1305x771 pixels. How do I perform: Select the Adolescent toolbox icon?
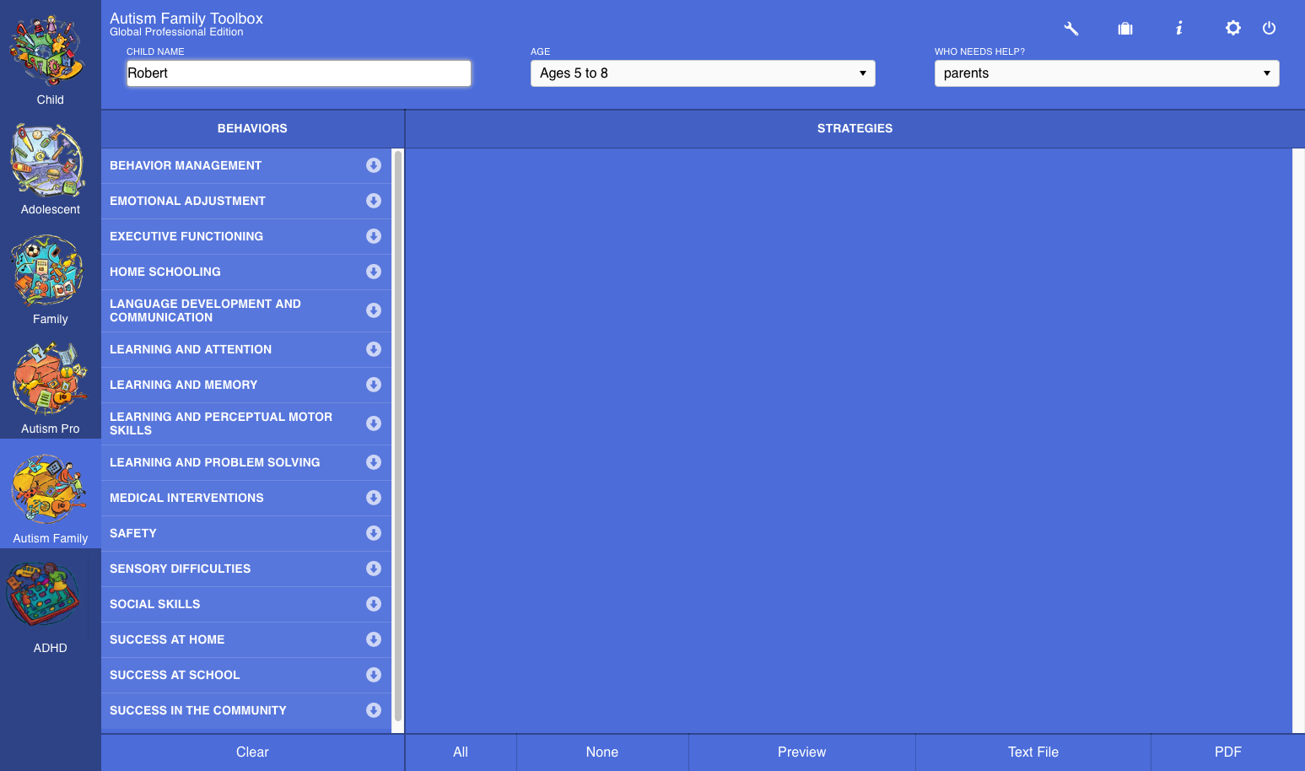[x=50, y=169]
